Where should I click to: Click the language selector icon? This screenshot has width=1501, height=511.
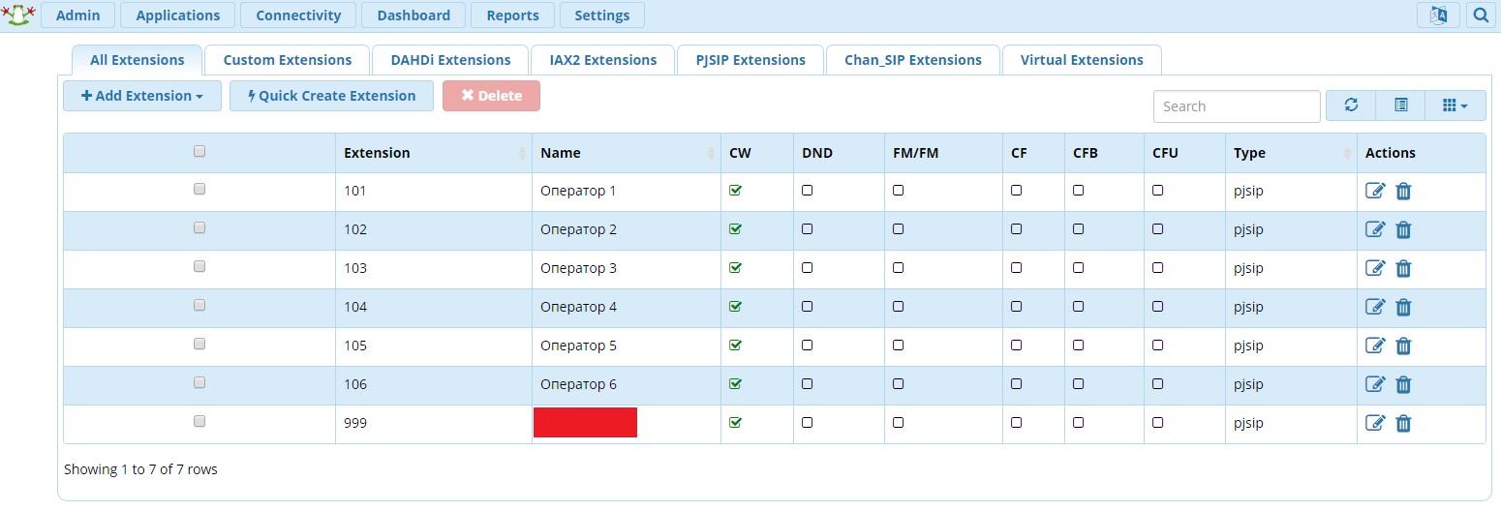point(1438,15)
